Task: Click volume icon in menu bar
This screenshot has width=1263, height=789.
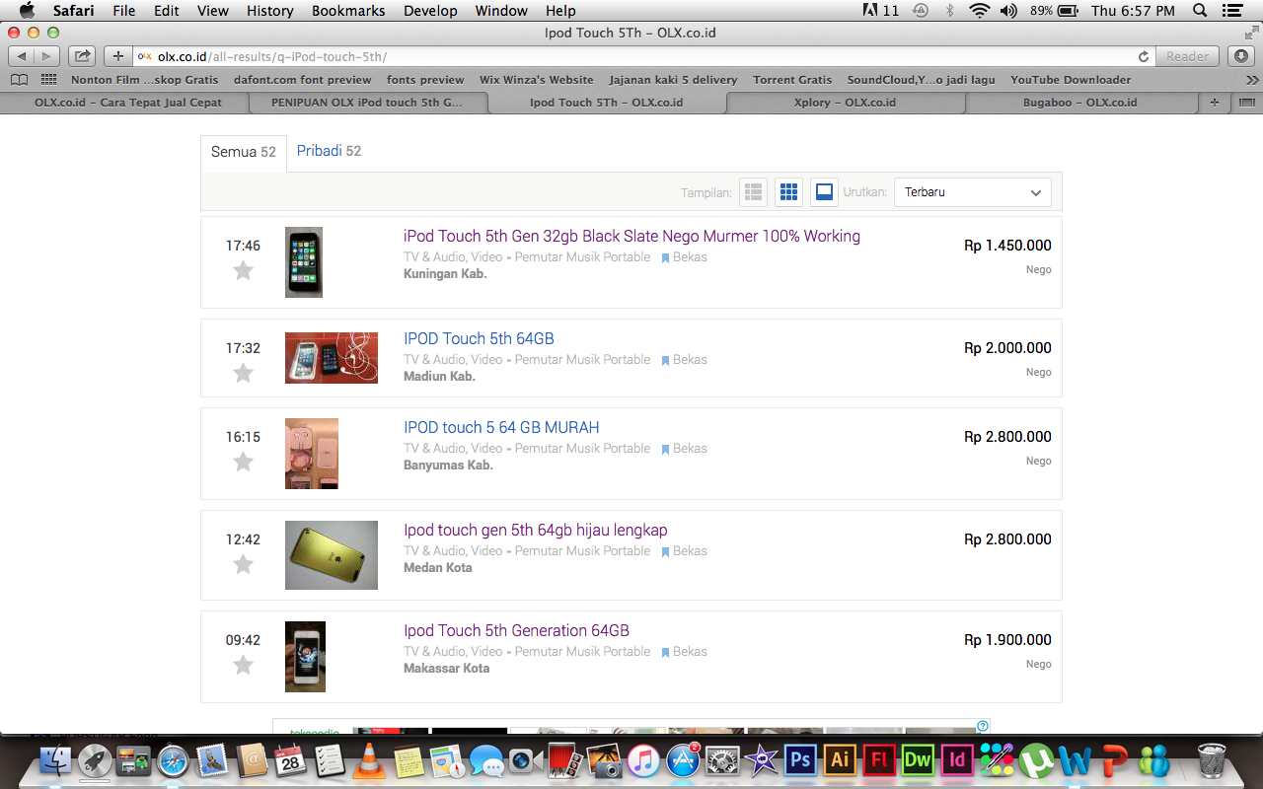Action: click(x=1008, y=11)
